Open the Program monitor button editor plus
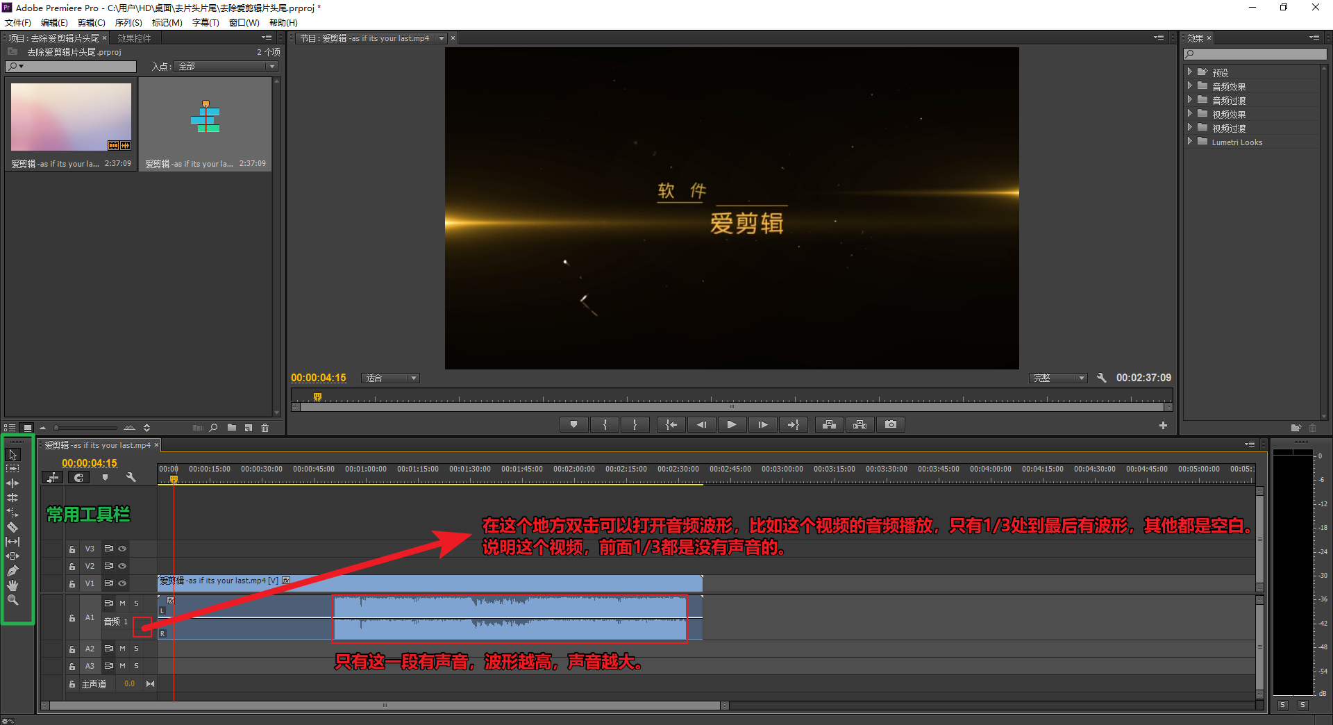Image resolution: width=1333 pixels, height=725 pixels. coord(1163,426)
